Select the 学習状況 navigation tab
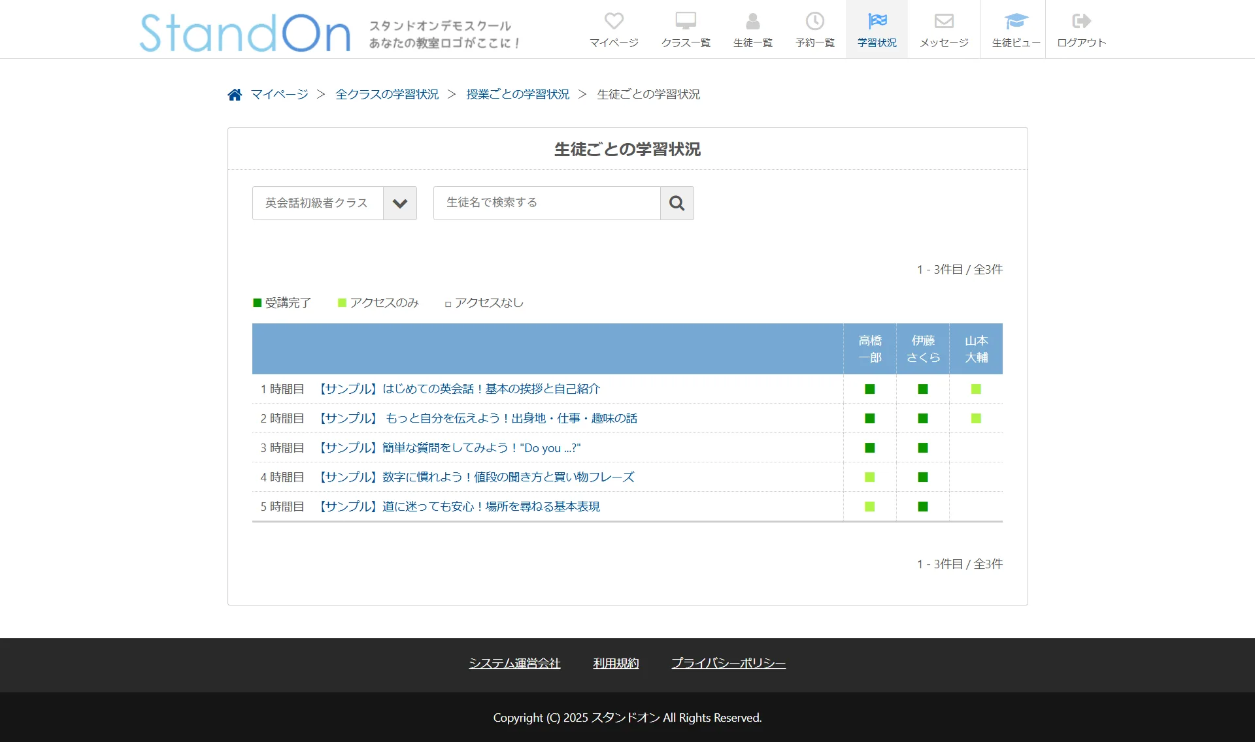The image size is (1255, 742). click(877, 29)
